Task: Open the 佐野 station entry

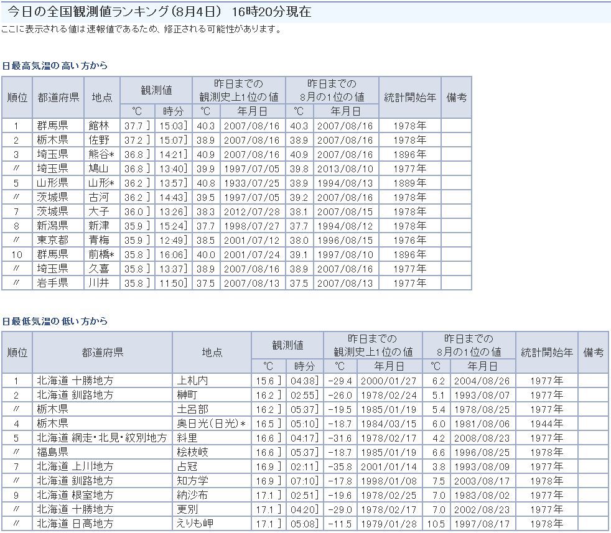Action: coord(98,140)
